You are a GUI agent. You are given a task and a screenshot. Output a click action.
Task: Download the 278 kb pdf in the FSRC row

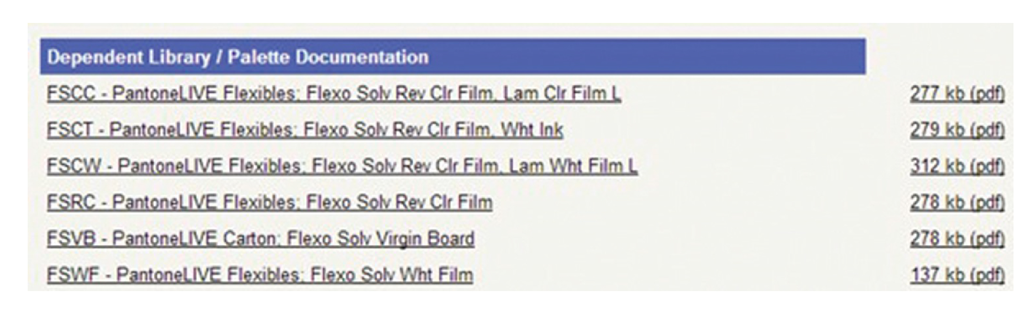coord(957,202)
